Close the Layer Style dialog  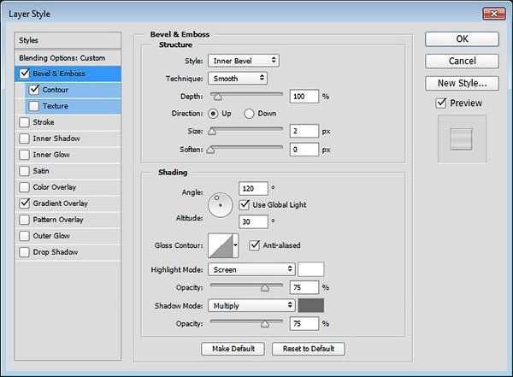pos(493,14)
